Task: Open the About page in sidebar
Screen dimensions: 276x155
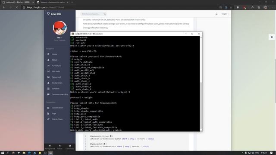Action: click(54, 60)
